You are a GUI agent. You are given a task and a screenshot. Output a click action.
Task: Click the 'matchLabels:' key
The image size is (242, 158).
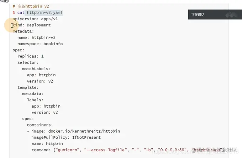coord(36,68)
